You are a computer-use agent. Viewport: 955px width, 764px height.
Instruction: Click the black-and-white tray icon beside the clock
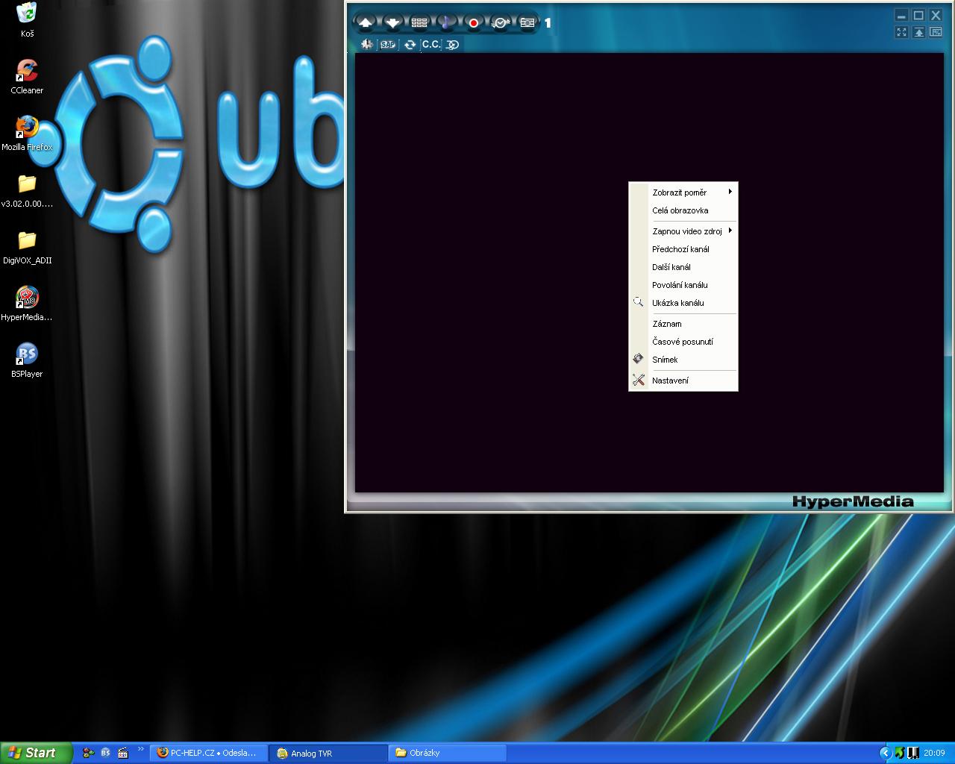(x=912, y=753)
